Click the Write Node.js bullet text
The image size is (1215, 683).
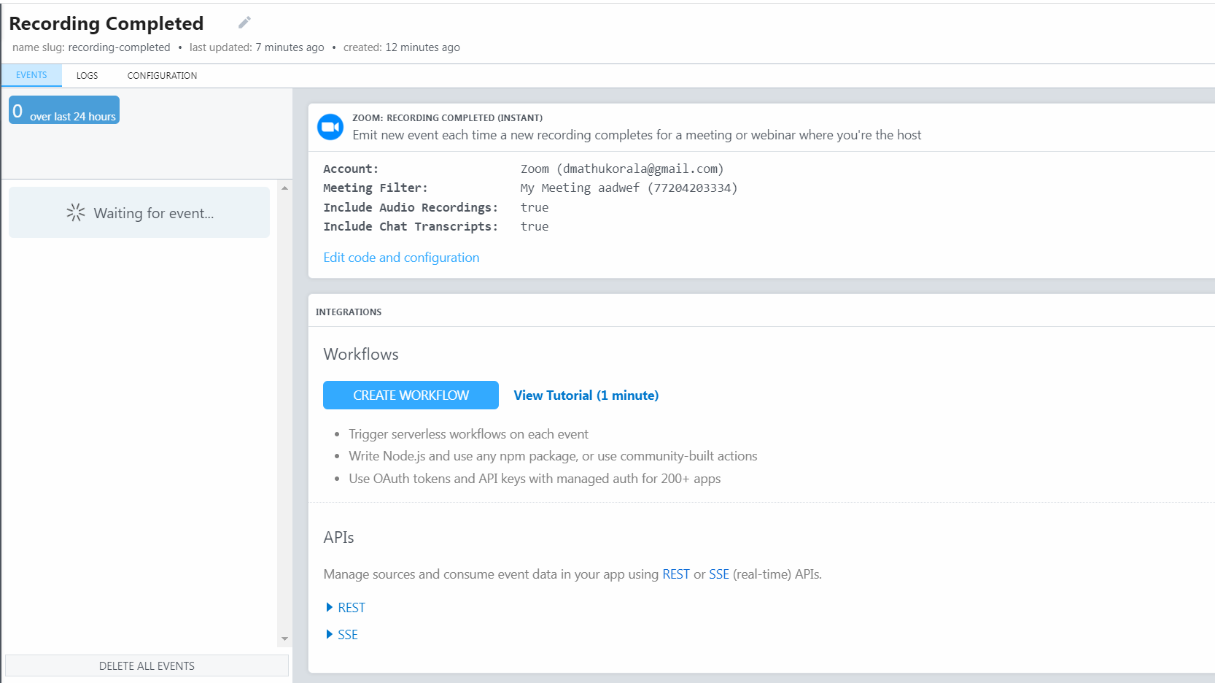click(x=553, y=456)
